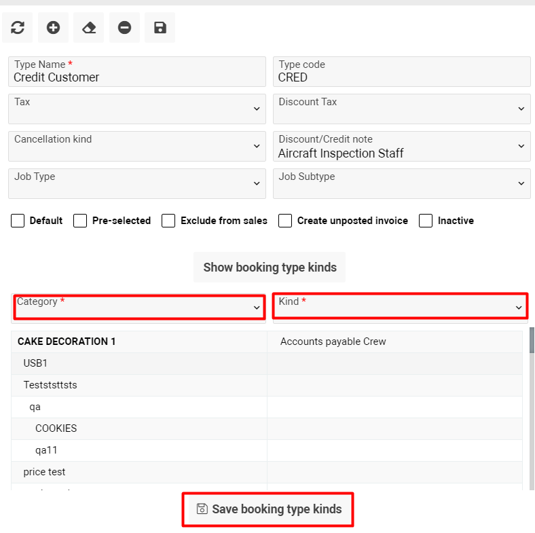
Task: Toggle Create unposted invoice checkbox
Action: click(285, 221)
